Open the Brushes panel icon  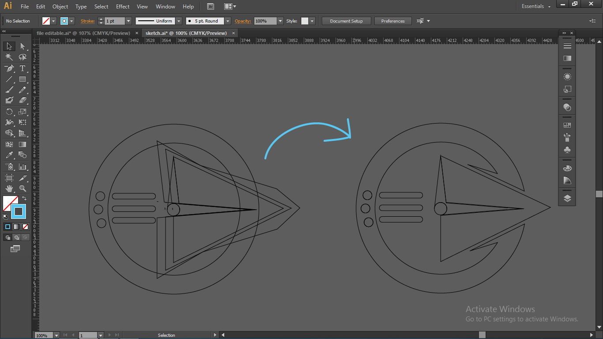[x=567, y=137]
